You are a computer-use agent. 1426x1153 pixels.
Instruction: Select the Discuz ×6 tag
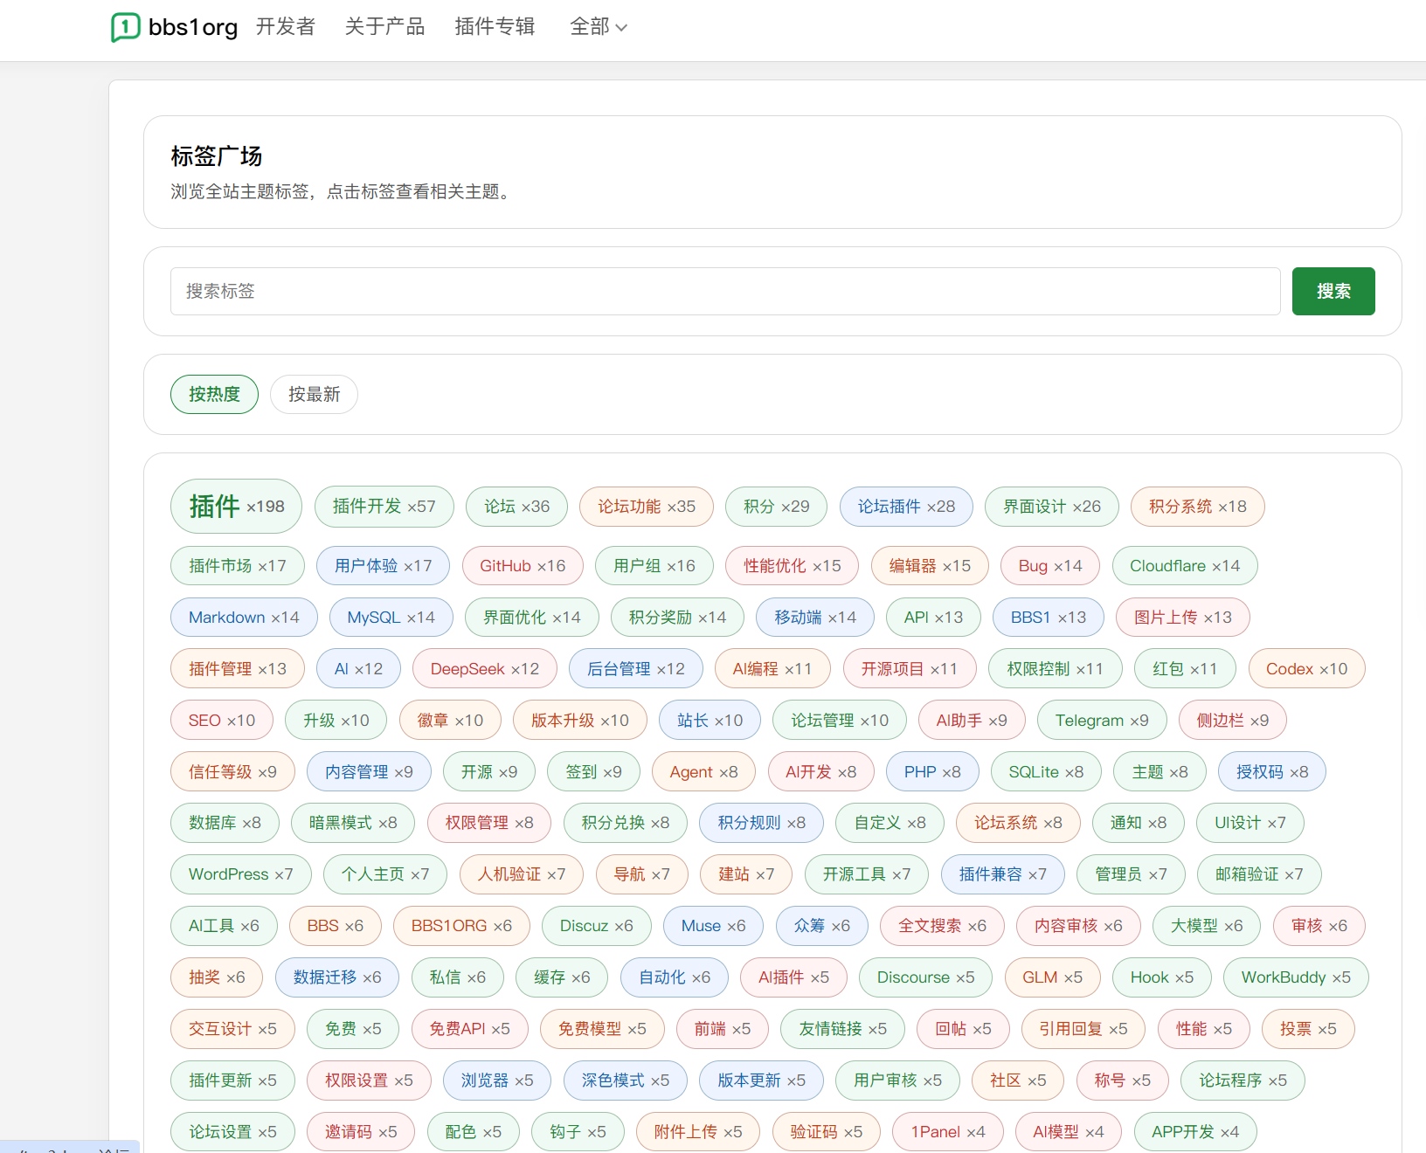tap(597, 926)
